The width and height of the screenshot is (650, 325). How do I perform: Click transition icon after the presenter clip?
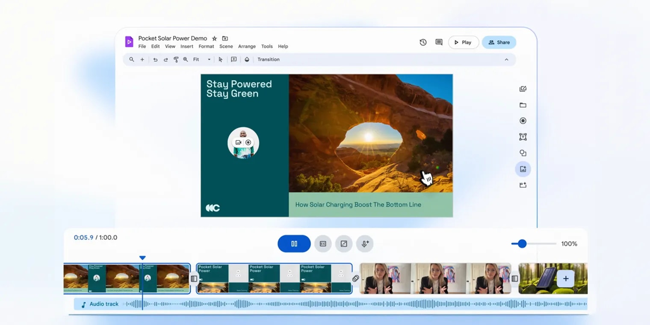click(515, 279)
